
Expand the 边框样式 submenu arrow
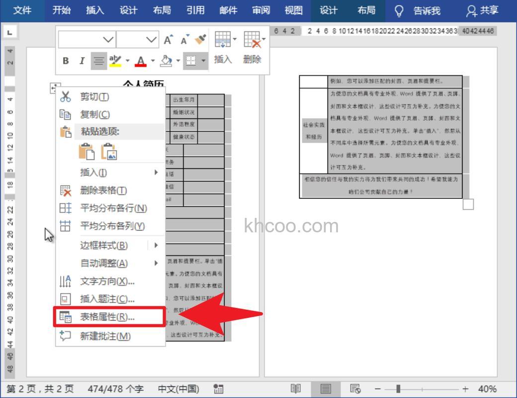click(x=157, y=245)
